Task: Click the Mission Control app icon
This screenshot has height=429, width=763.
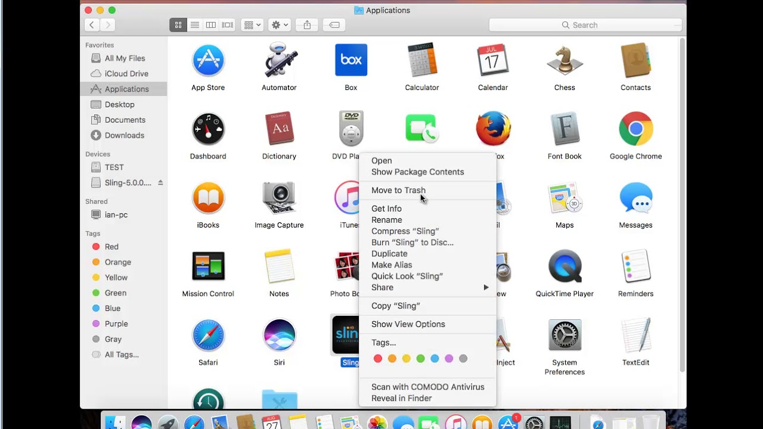Action: [208, 266]
